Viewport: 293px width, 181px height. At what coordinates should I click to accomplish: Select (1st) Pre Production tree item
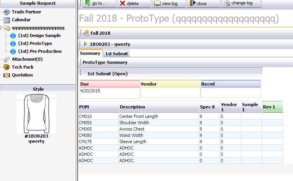click(40, 51)
